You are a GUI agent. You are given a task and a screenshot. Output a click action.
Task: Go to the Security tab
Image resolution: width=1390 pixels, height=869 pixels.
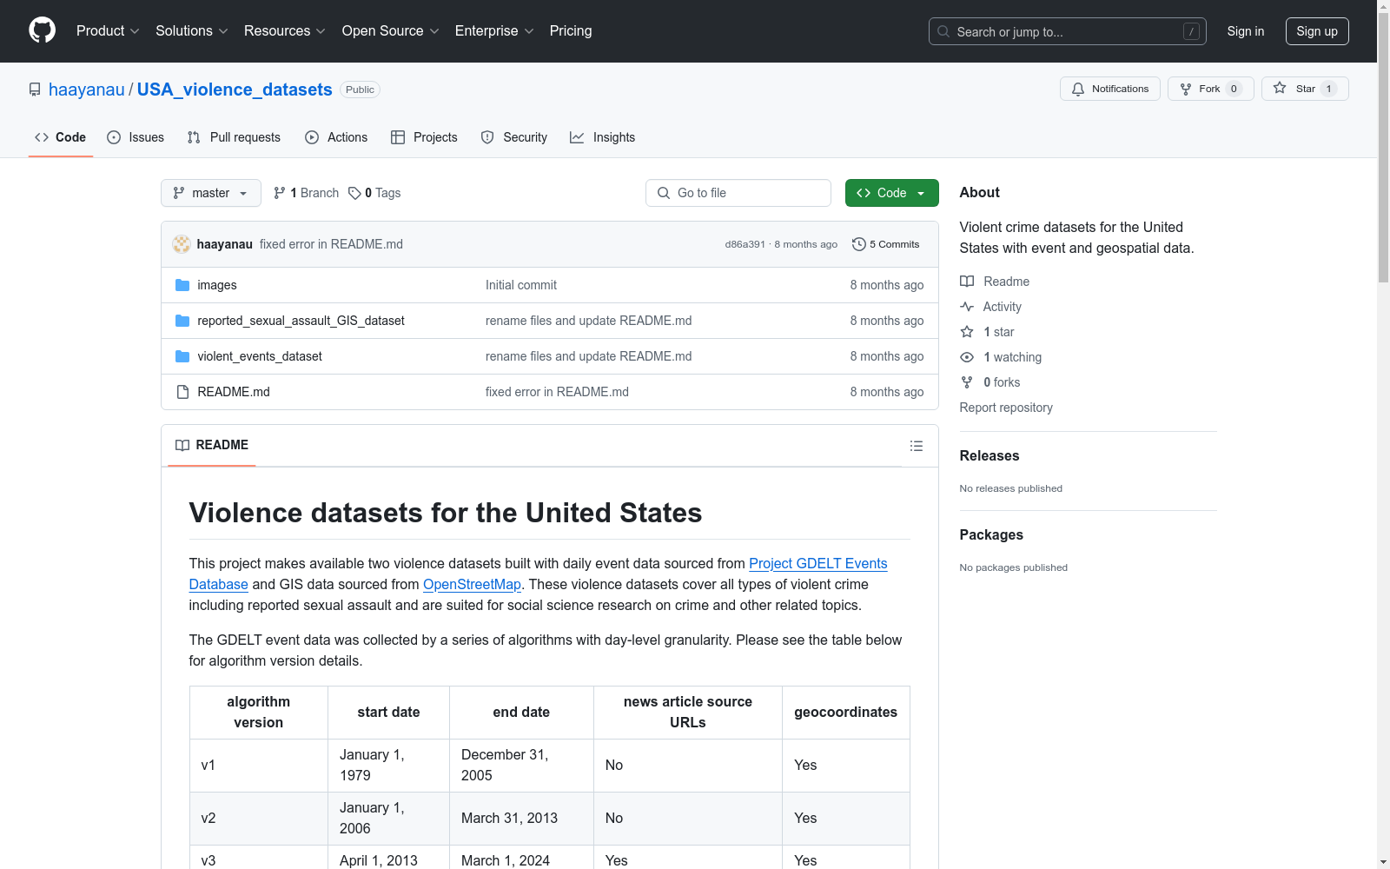pos(514,137)
